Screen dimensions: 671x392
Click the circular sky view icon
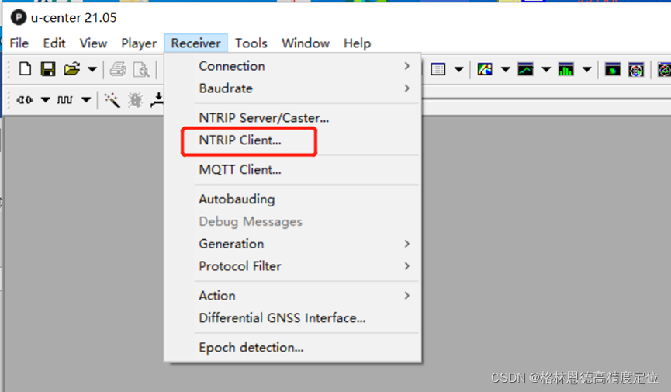pos(636,69)
